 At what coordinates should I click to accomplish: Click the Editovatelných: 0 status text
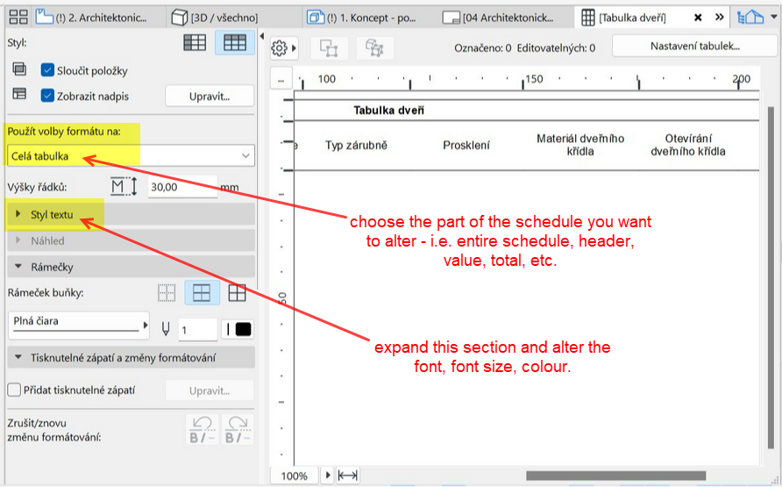coord(556,48)
